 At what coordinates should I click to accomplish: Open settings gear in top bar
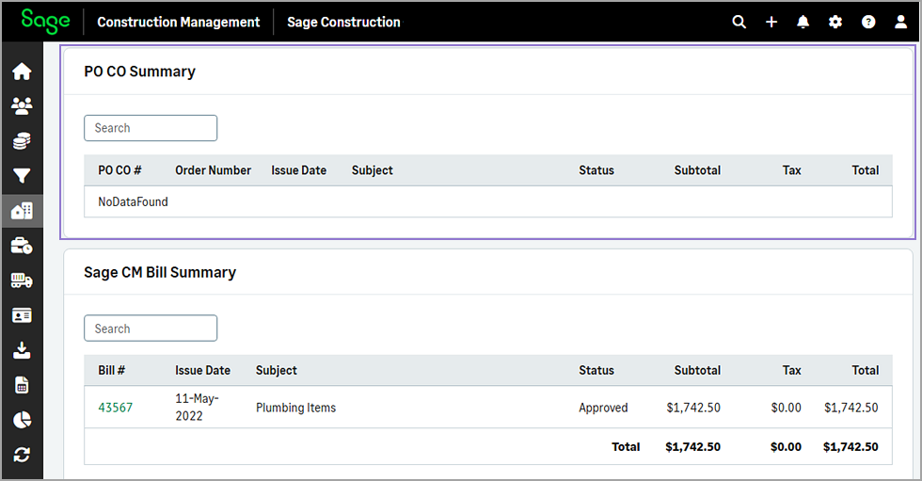point(835,23)
